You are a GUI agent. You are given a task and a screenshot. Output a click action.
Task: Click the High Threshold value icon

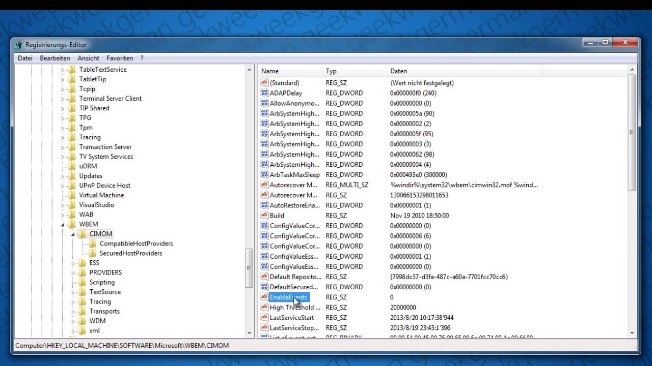pyautogui.click(x=264, y=308)
